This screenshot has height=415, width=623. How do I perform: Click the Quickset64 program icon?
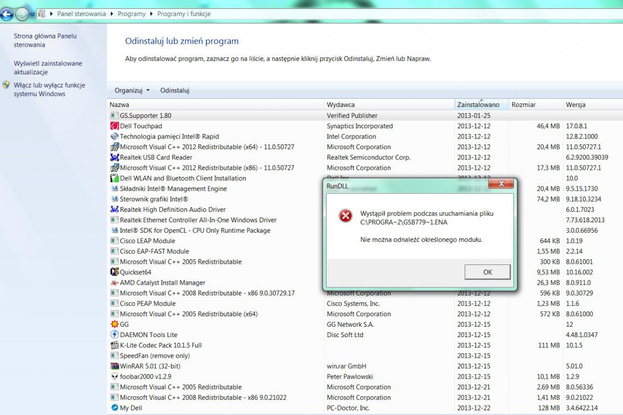[115, 272]
